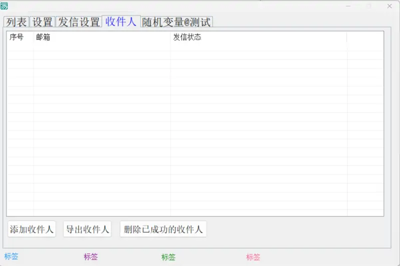Minimize the application window
This screenshot has width=400, height=266.
click(x=349, y=6)
